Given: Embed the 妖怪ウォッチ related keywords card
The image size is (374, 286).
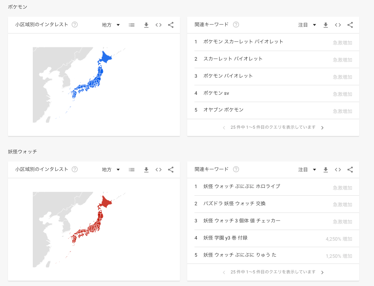Looking at the screenshot, I should (x=338, y=170).
